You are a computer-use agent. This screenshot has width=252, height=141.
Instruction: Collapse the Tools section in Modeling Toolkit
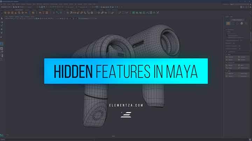[226, 71]
